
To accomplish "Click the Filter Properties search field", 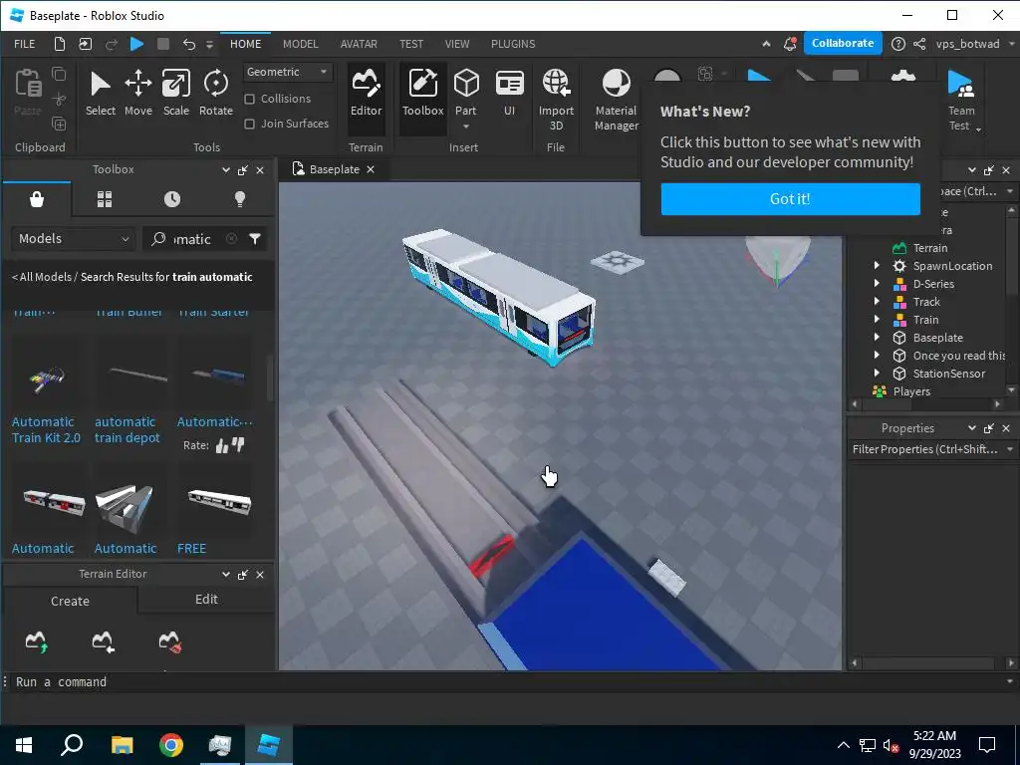I will point(926,449).
